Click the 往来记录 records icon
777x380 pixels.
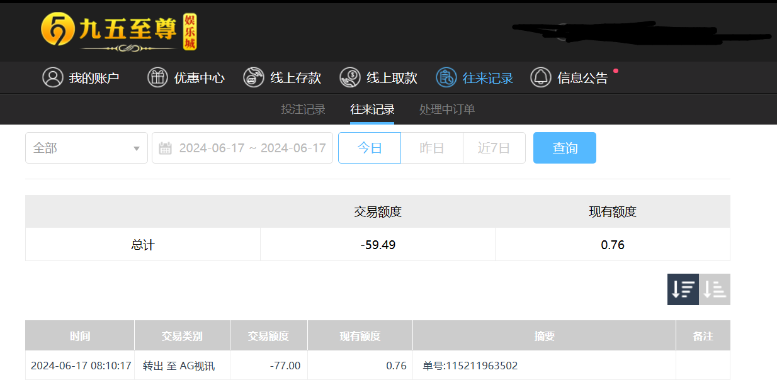click(446, 77)
